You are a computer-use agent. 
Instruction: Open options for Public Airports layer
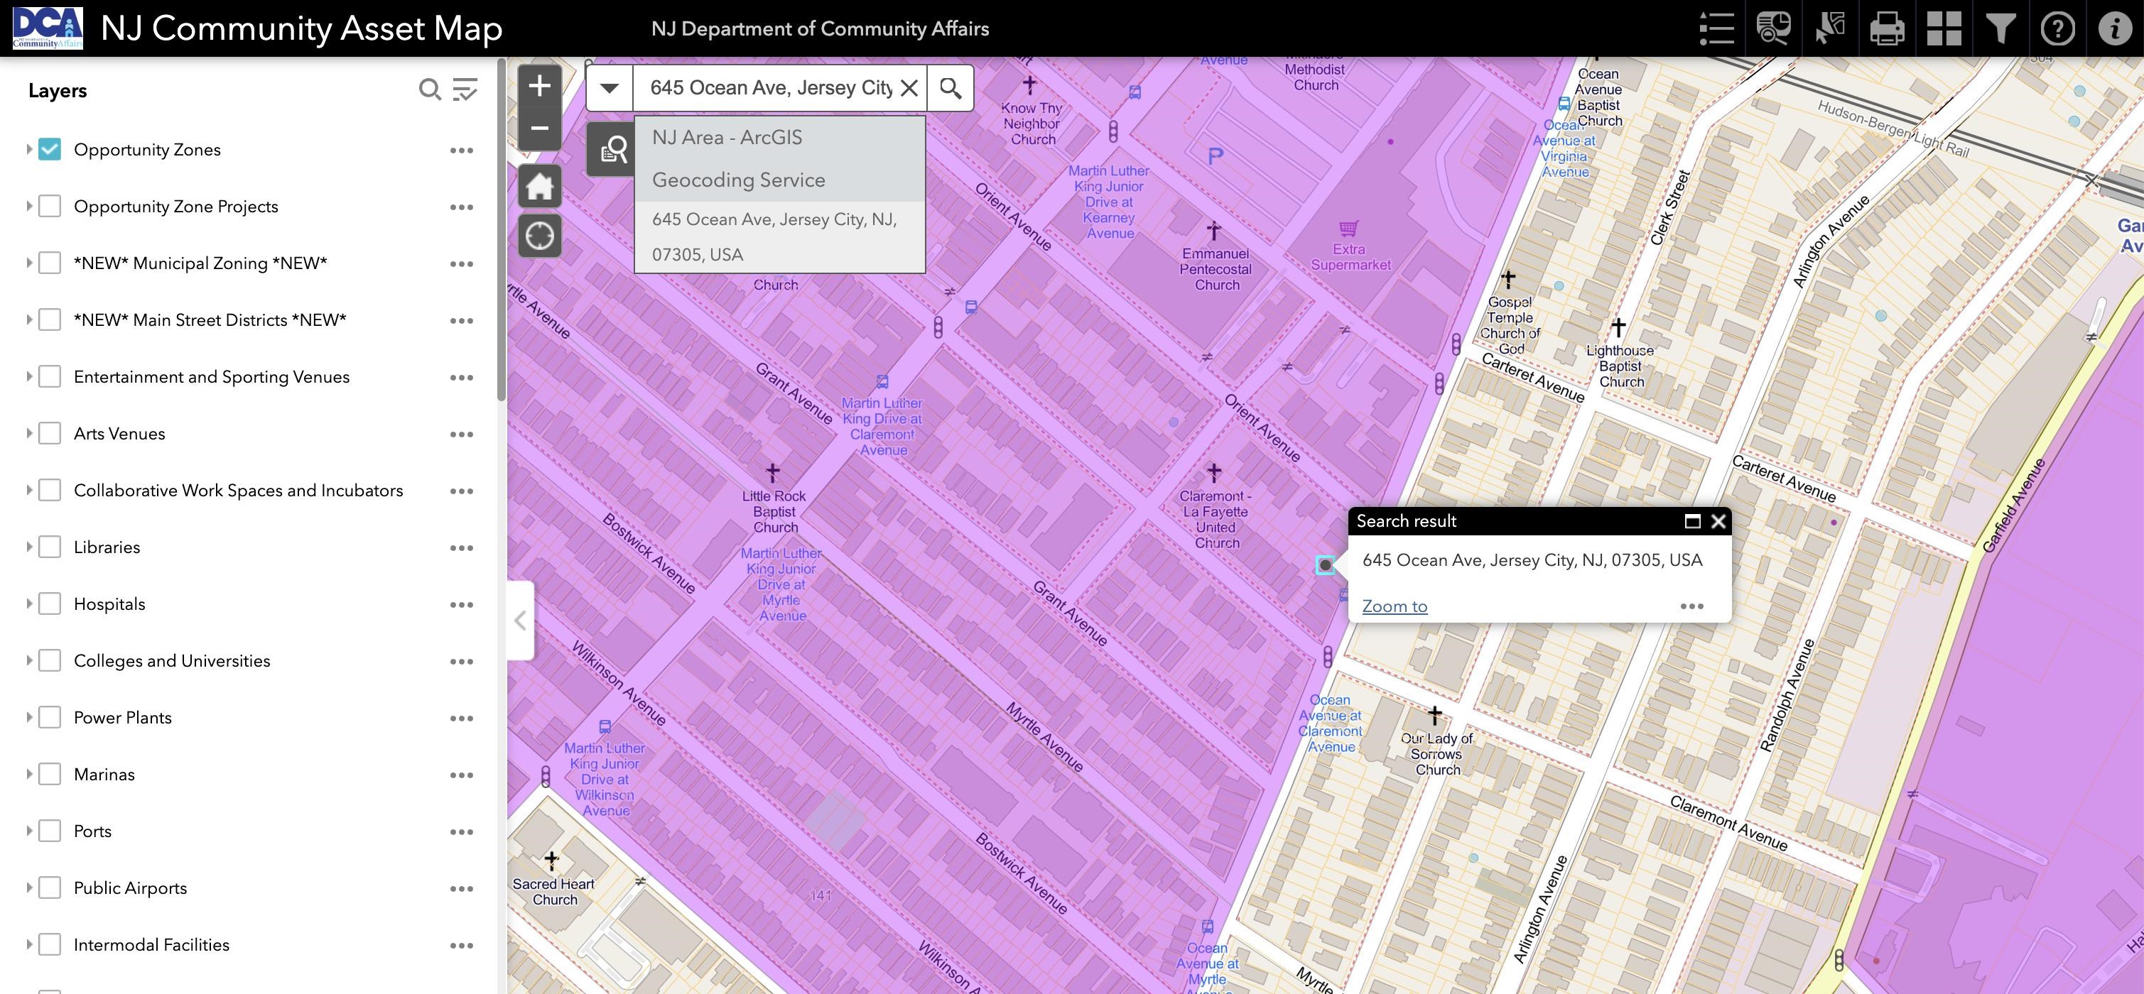[462, 889]
